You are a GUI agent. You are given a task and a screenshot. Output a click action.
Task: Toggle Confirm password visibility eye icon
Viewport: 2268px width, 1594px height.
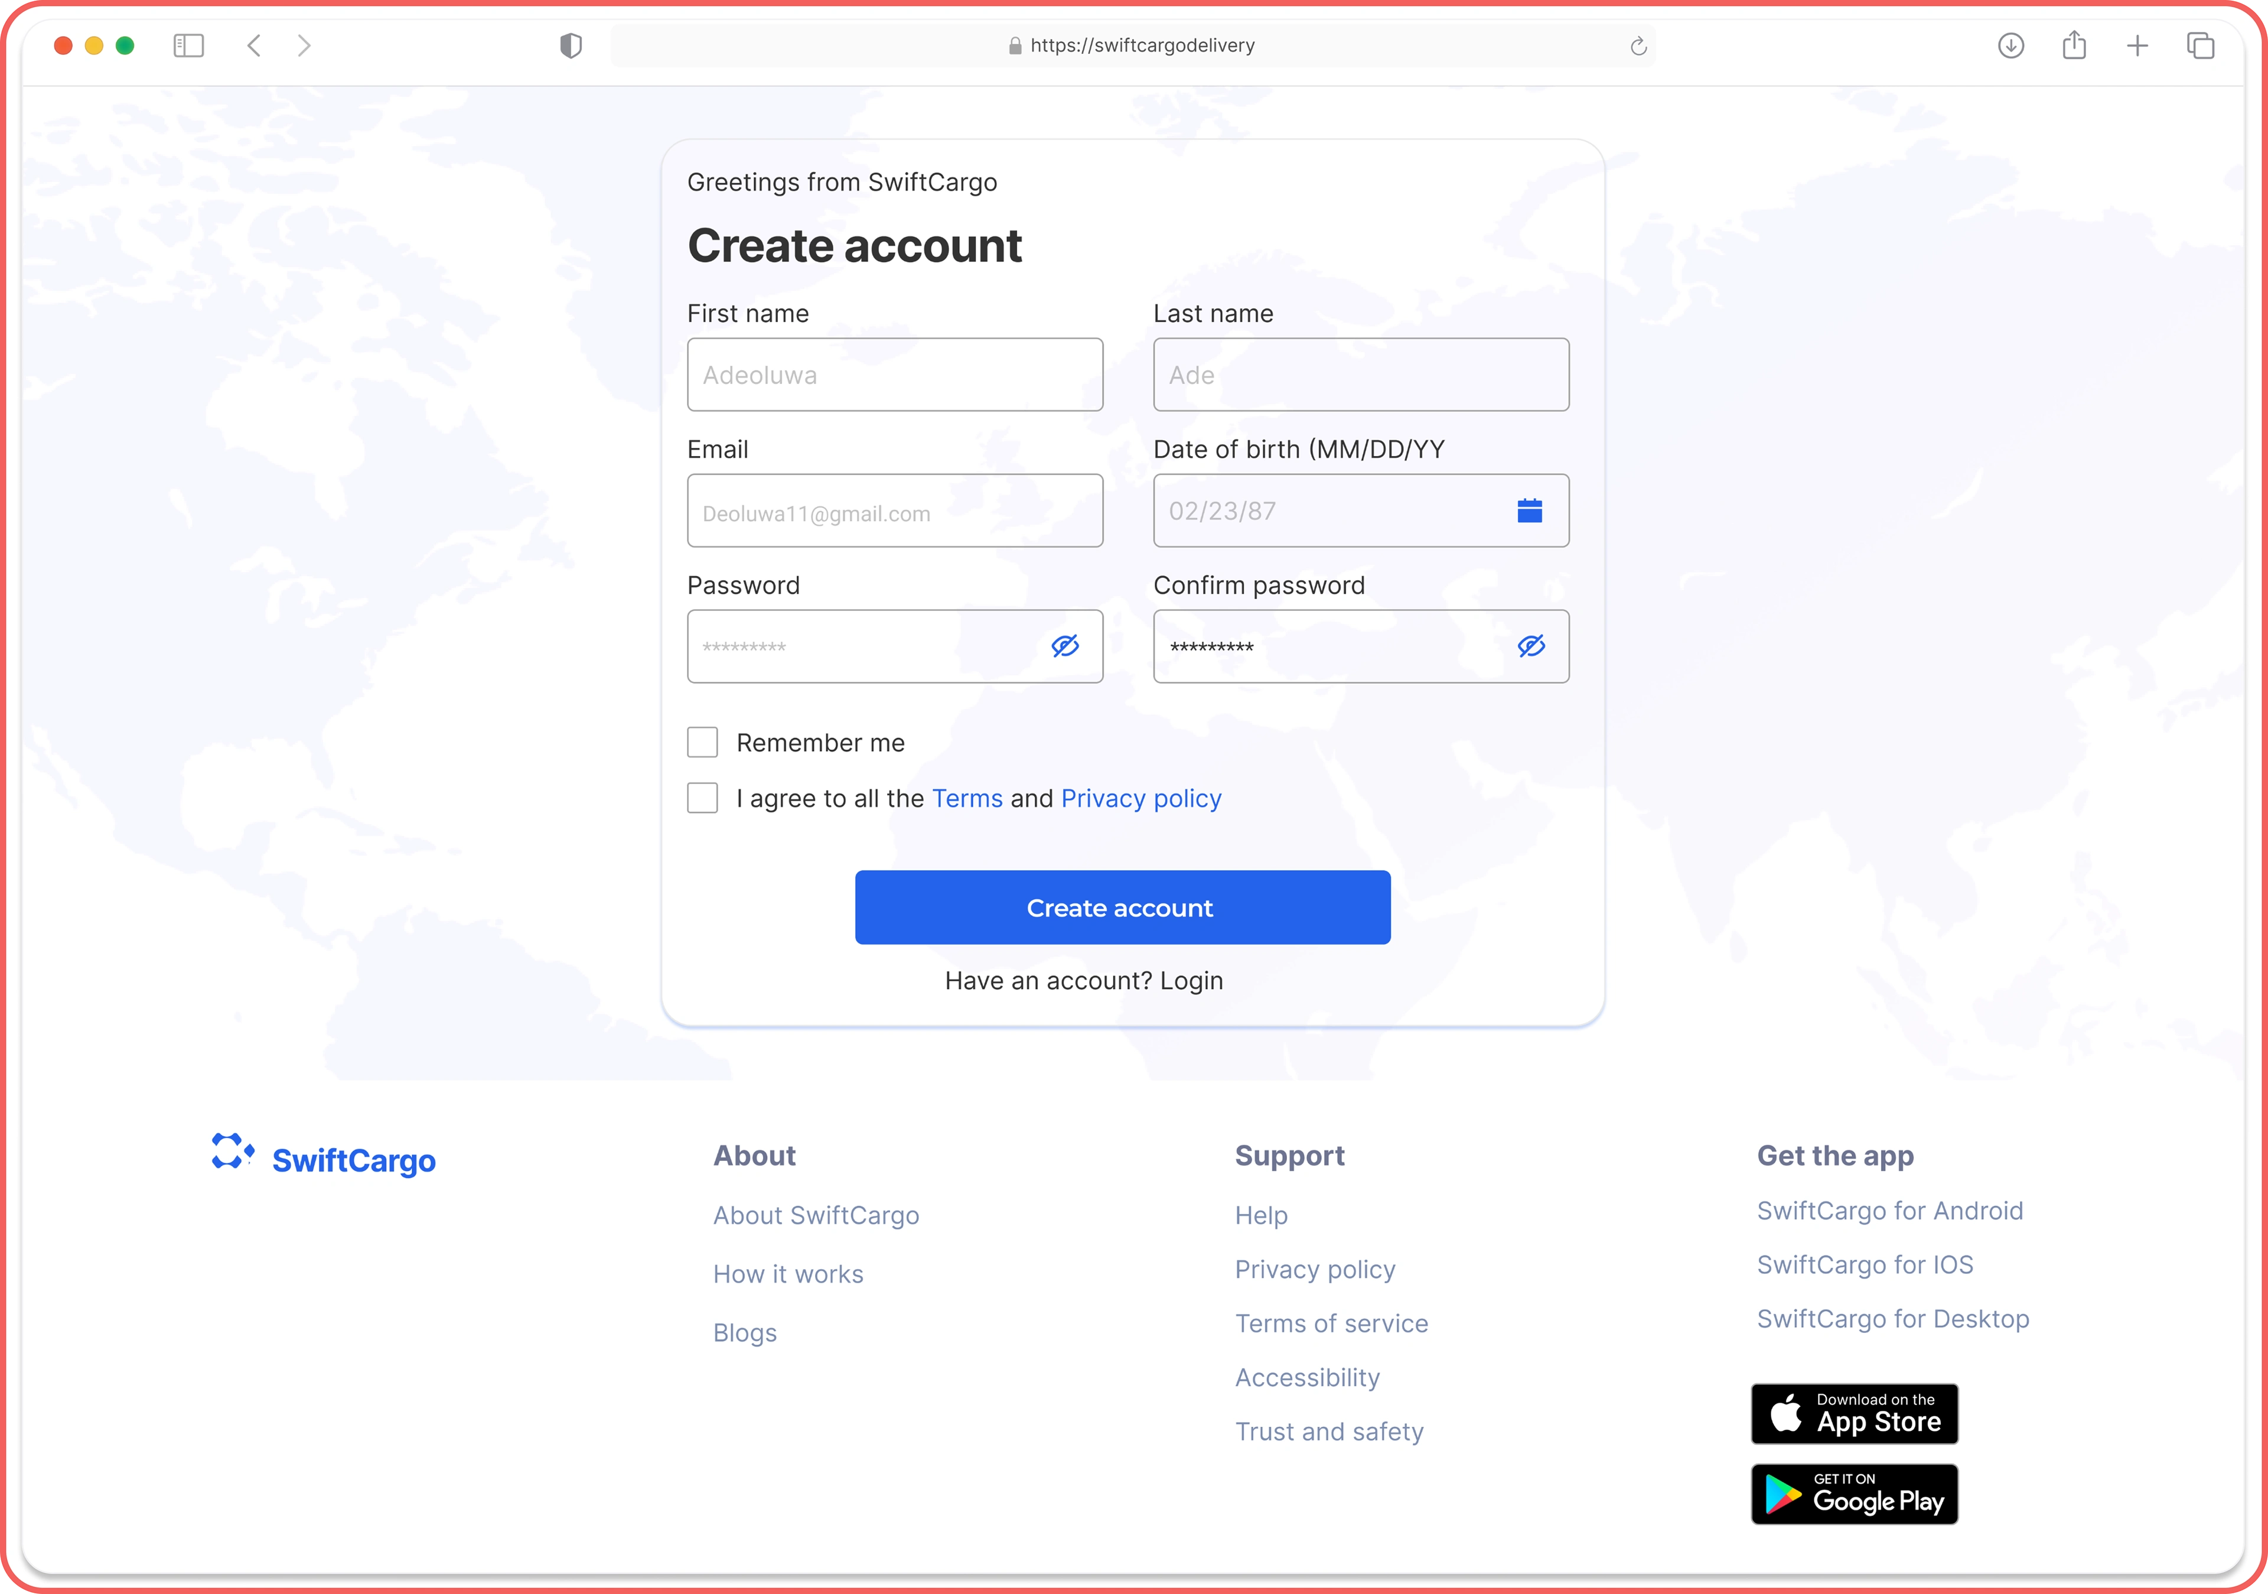coord(1530,646)
